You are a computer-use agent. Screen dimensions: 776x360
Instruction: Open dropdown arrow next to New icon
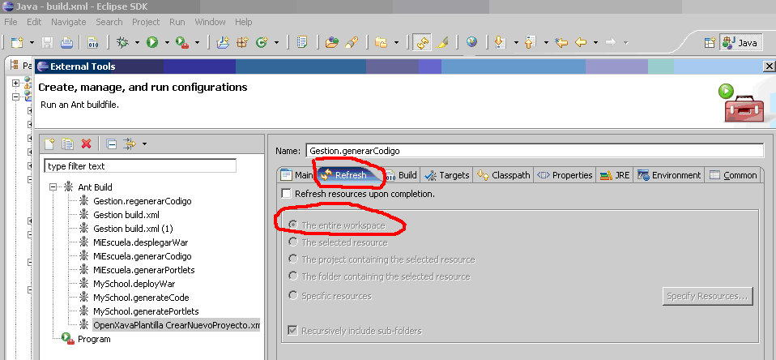(32, 43)
